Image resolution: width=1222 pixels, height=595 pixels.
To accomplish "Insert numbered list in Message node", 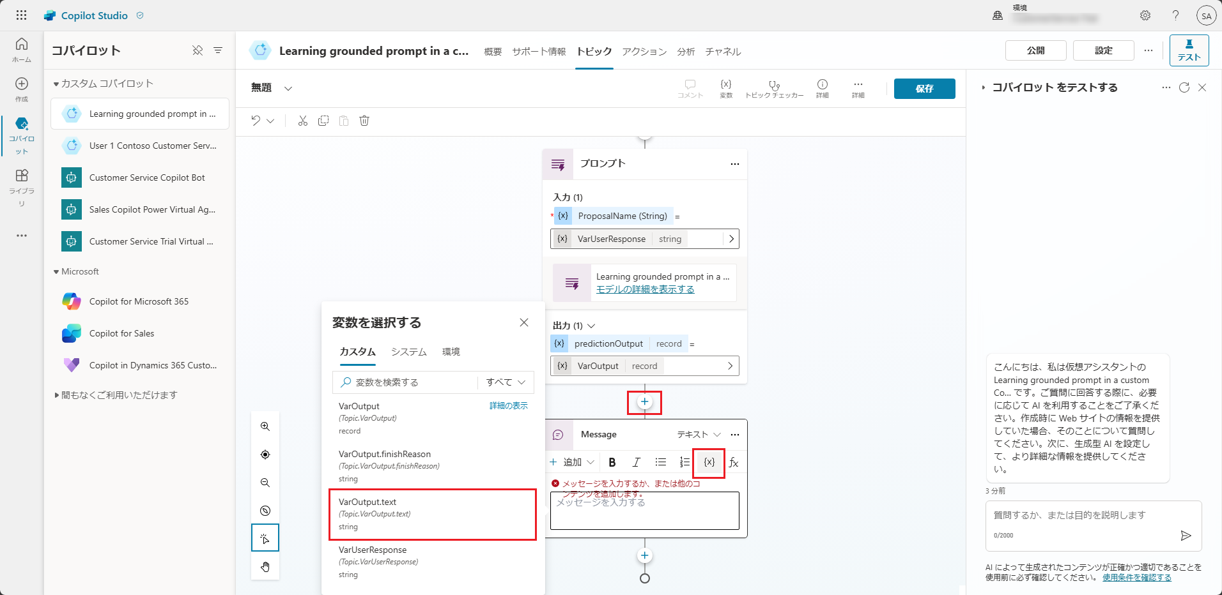I will (x=684, y=462).
